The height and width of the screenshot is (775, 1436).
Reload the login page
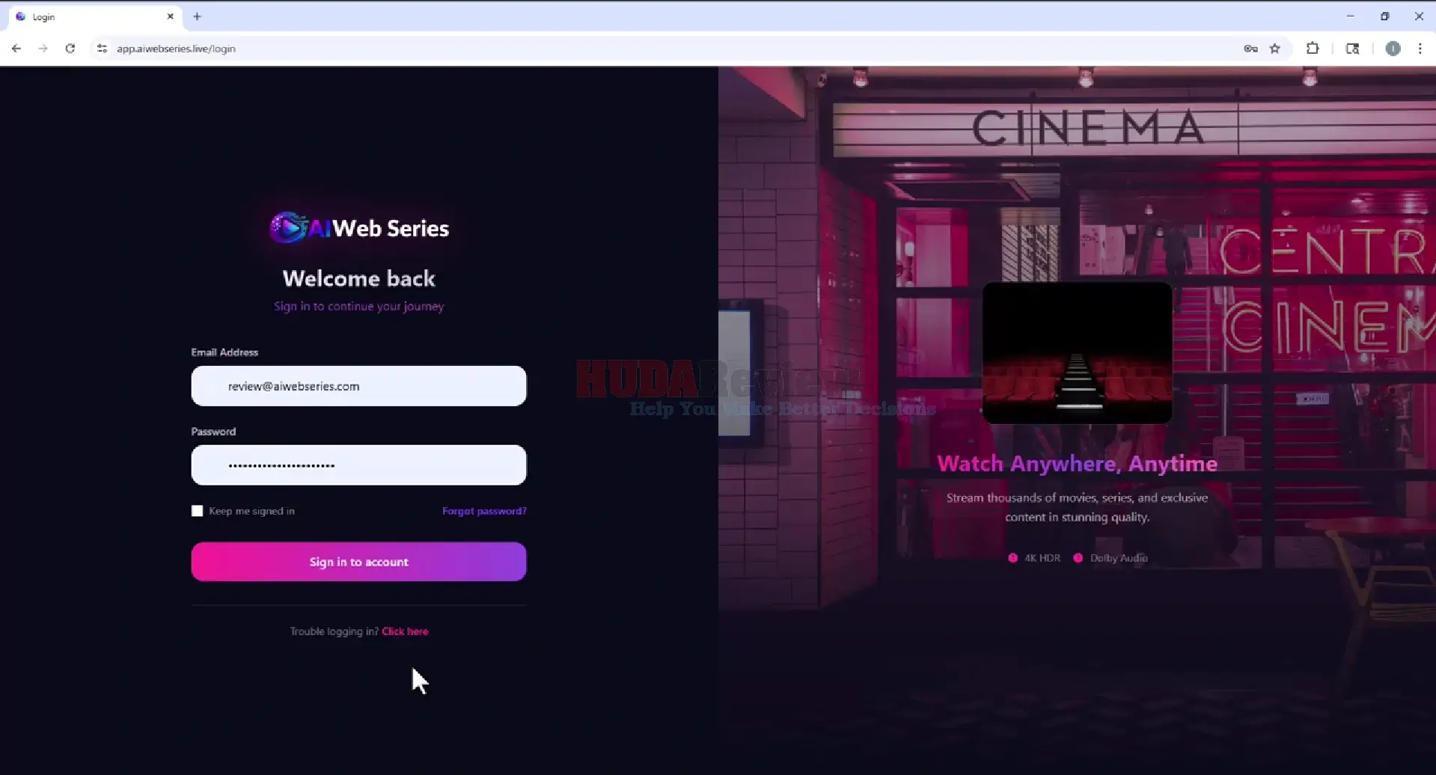[70, 49]
